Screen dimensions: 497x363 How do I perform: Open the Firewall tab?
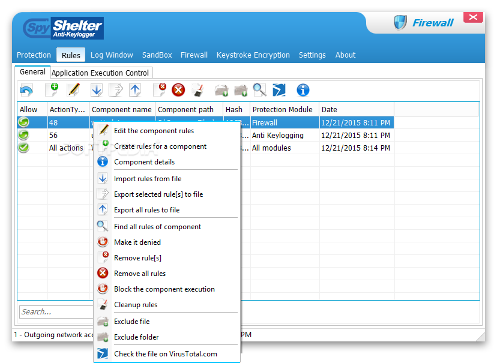point(194,55)
